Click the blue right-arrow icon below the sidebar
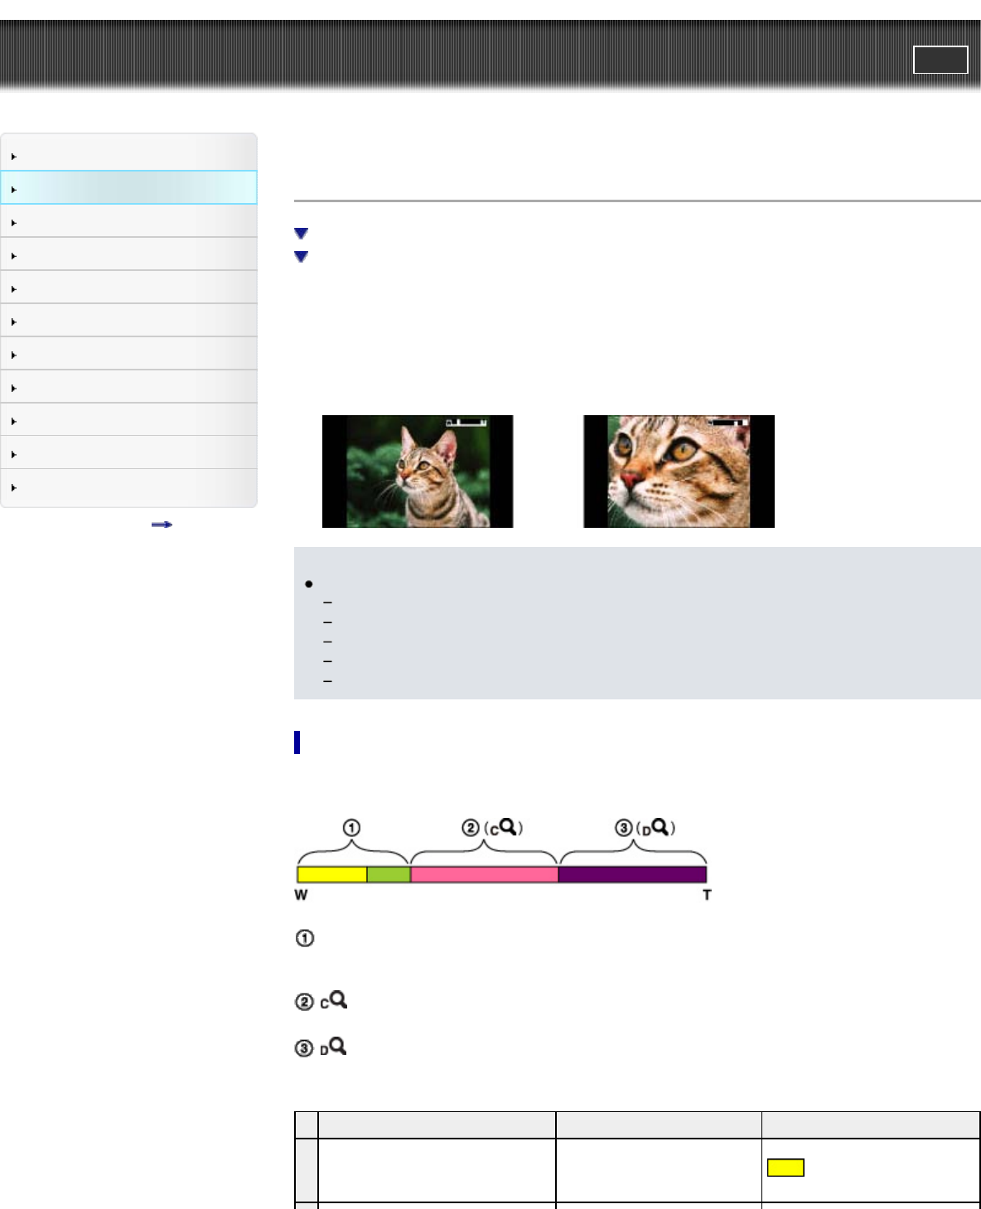This screenshot has height=1209, width=981. (x=162, y=525)
